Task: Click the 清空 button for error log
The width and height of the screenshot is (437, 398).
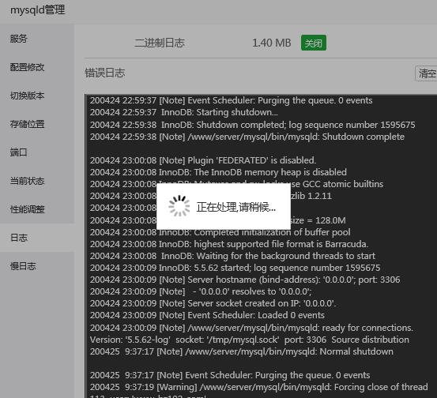Action: [x=427, y=73]
